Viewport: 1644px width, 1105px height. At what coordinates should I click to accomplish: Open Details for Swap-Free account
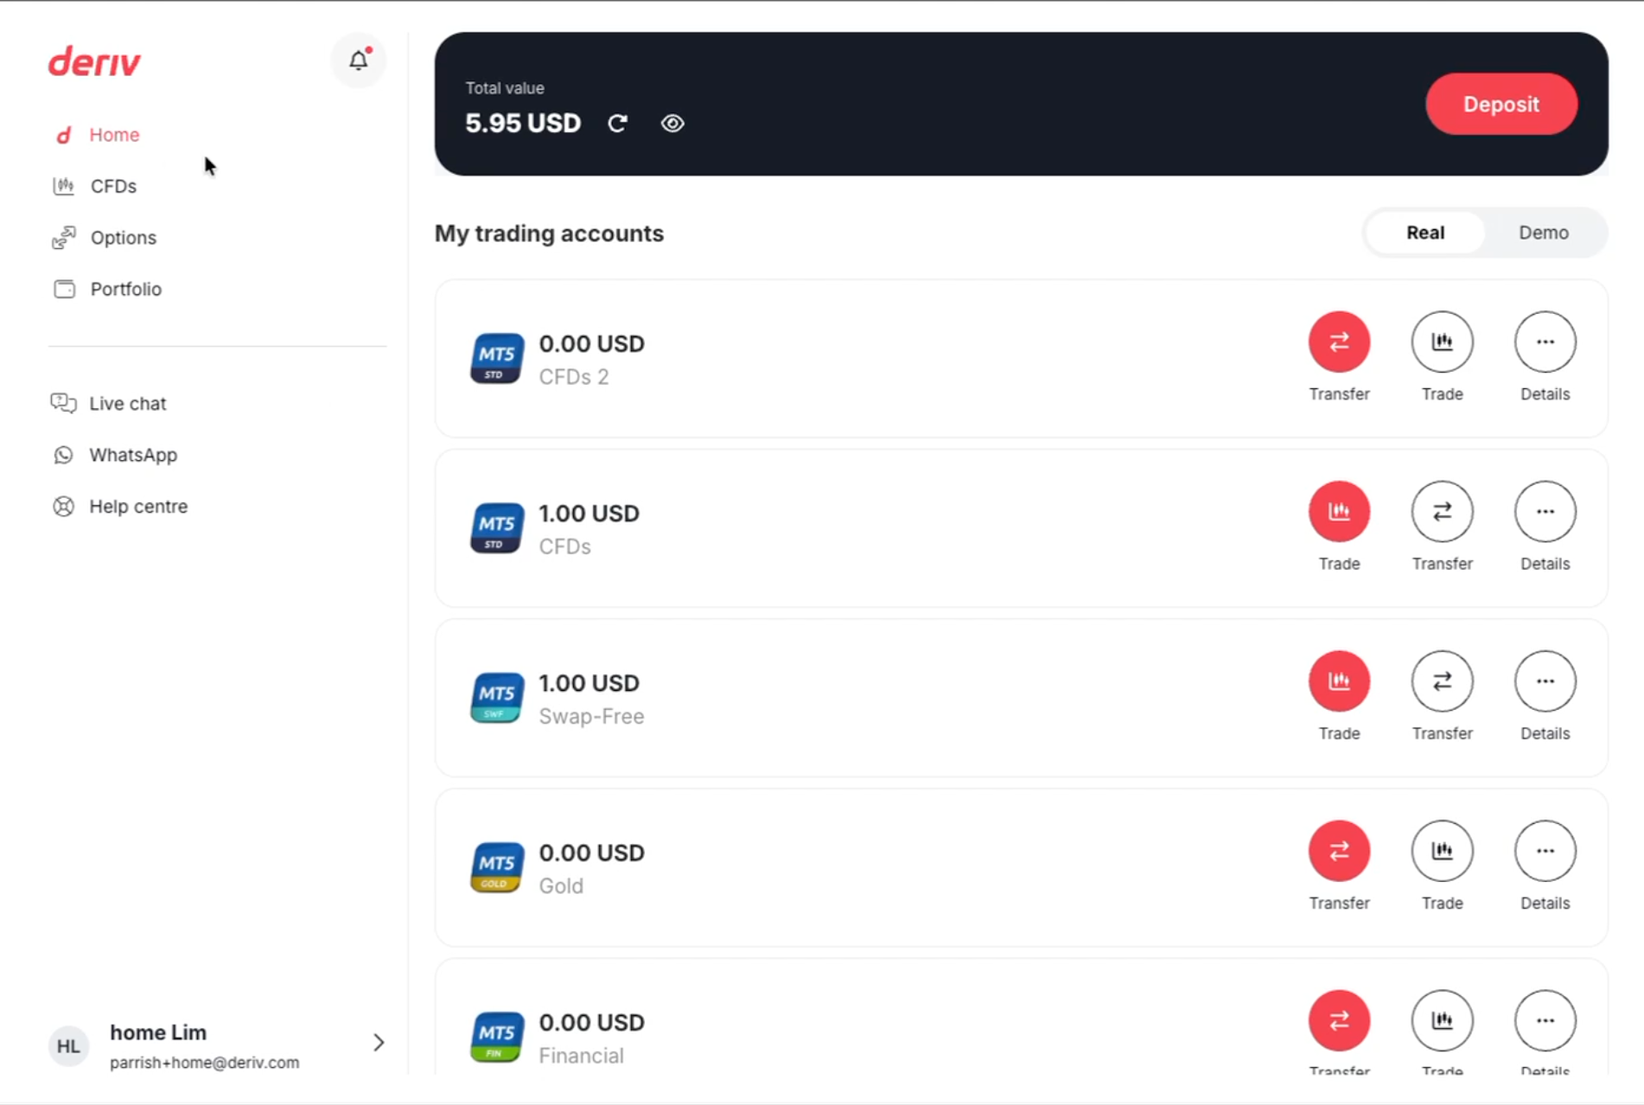(1545, 681)
